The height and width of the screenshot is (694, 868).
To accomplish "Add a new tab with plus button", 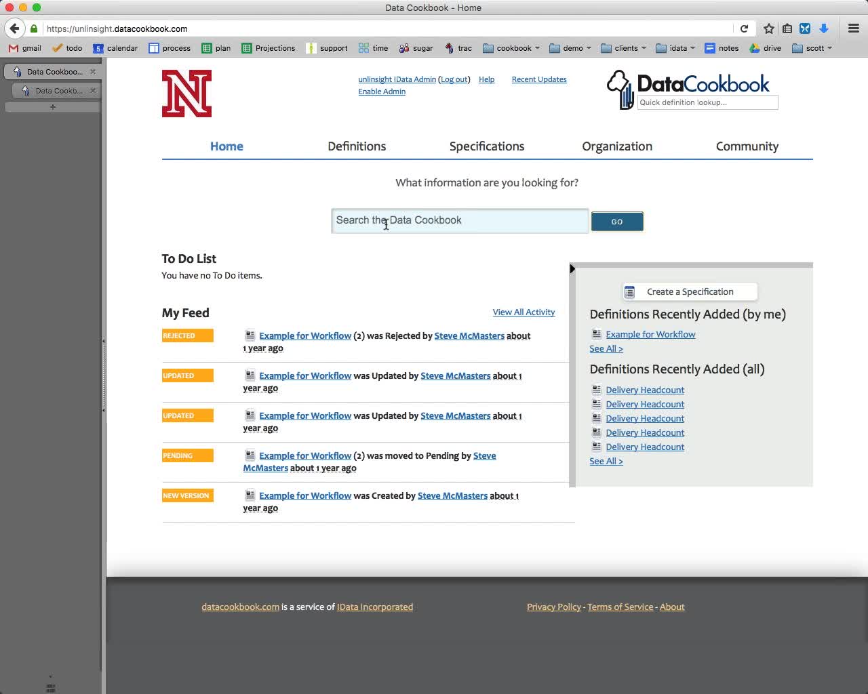I will 52,107.
